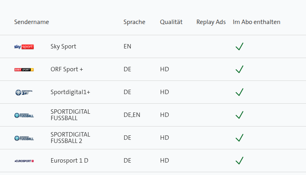Viewport: 306px width, 175px height.
Task: Click the Im Abo enthalten column header
Action: (x=256, y=22)
